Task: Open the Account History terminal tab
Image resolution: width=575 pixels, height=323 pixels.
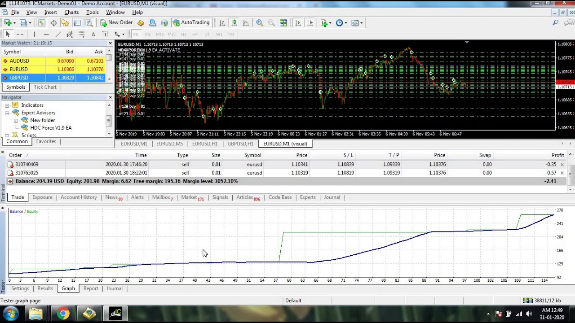Action: point(79,197)
